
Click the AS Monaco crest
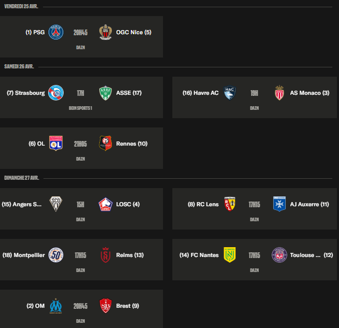(279, 93)
